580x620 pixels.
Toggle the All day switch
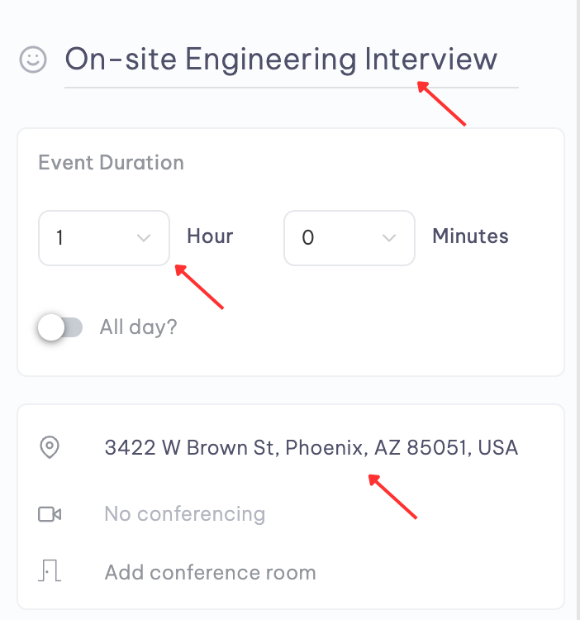pos(60,327)
